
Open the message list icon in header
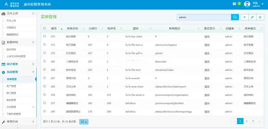tap(234, 4)
